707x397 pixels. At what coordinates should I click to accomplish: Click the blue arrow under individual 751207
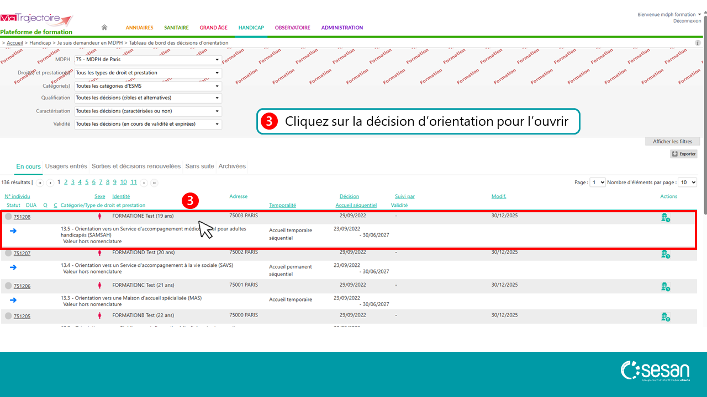point(13,267)
